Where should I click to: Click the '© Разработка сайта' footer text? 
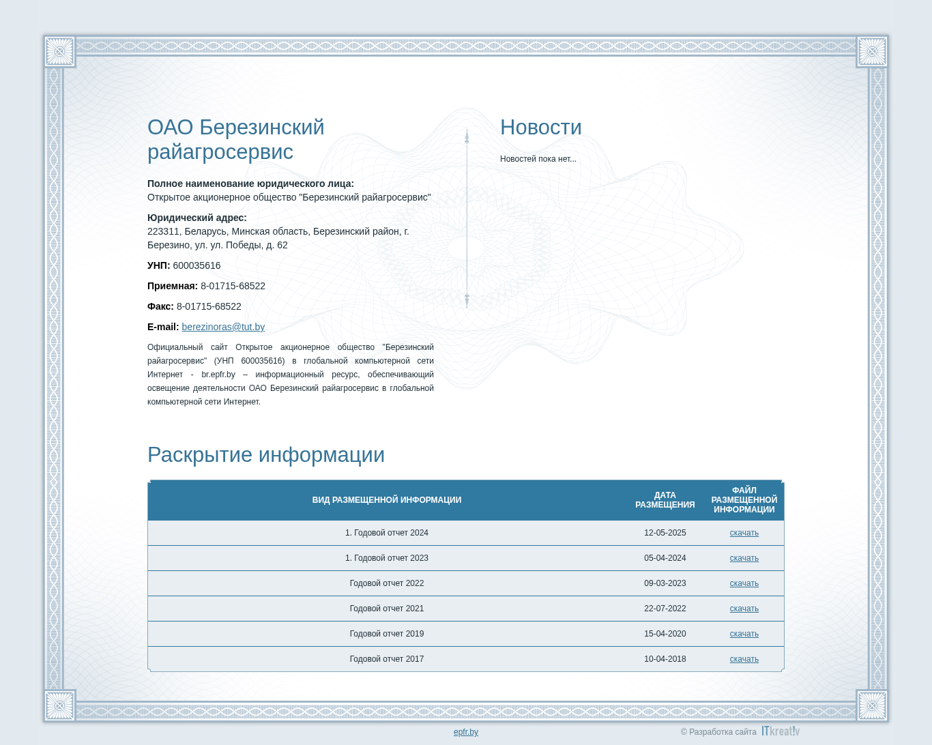coord(718,732)
